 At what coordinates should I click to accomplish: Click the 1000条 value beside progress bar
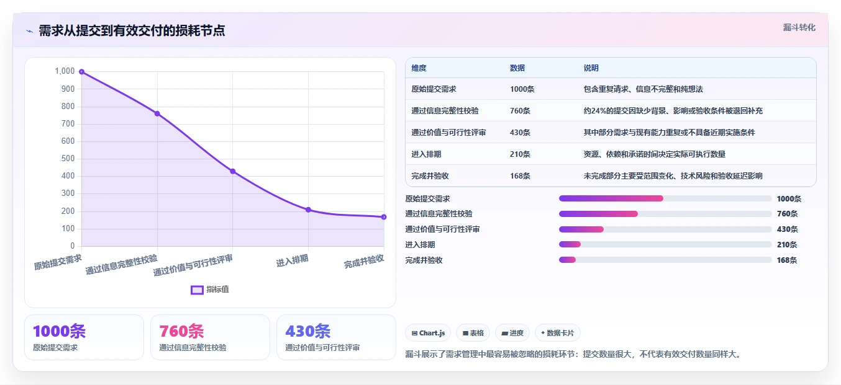coord(789,199)
